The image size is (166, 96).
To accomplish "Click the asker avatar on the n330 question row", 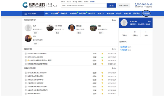I will coord(26,57).
